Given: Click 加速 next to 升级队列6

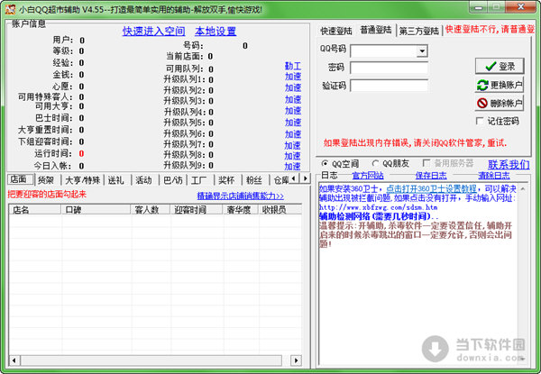Looking at the screenshot, I should (x=293, y=133).
